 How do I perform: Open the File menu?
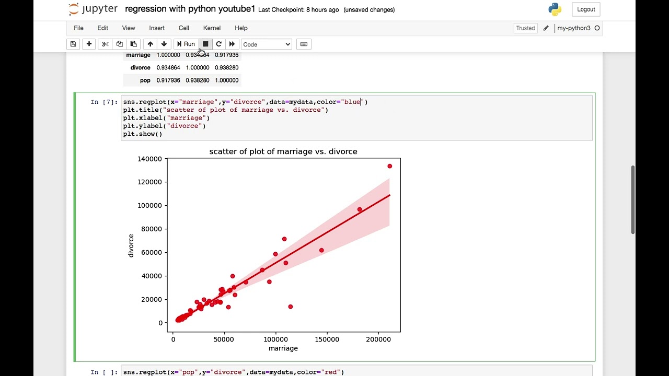(x=78, y=28)
